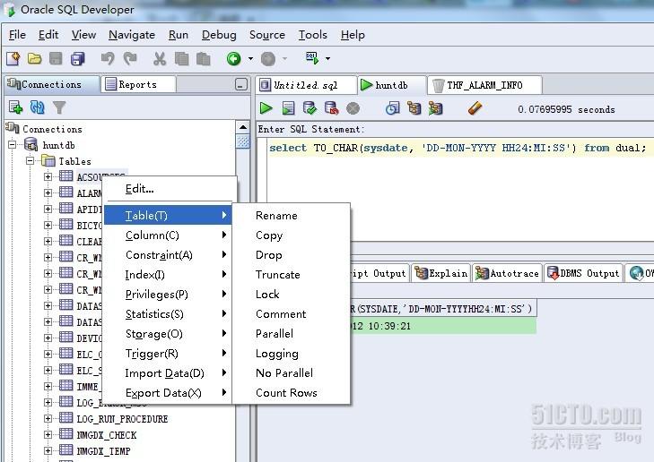This screenshot has width=654, height=462.
Task: Click the scroll up arrow in Connections tree
Action: [x=243, y=127]
